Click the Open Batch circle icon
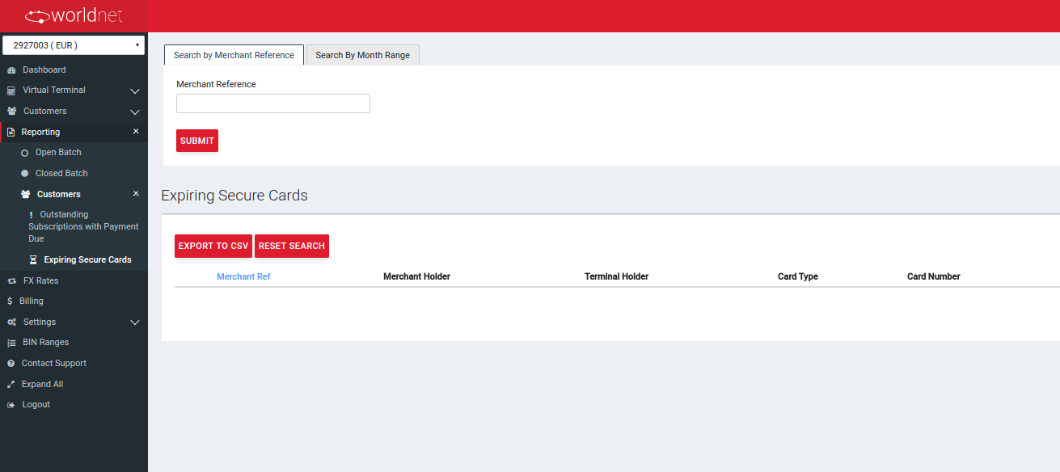Screen dimensions: 1060x472 (25, 153)
